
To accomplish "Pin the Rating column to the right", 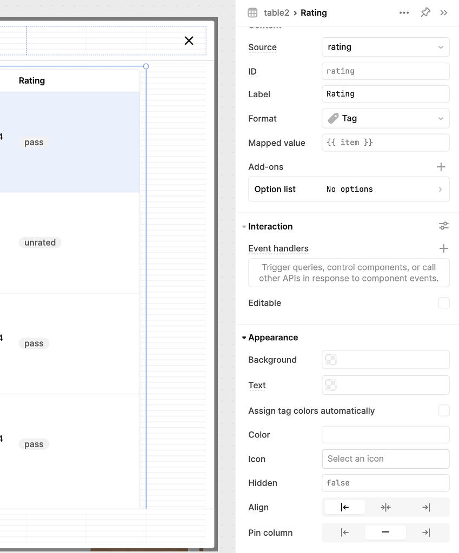I will (425, 532).
